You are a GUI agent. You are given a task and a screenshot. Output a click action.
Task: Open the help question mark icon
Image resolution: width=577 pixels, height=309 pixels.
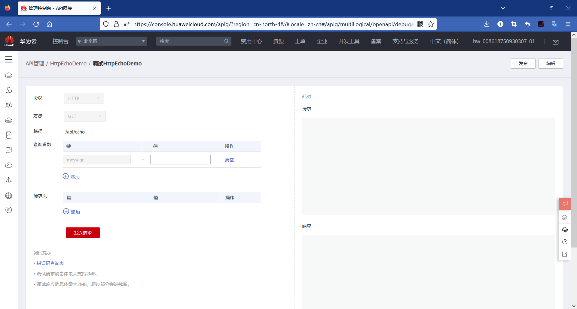pyautogui.click(x=565, y=242)
